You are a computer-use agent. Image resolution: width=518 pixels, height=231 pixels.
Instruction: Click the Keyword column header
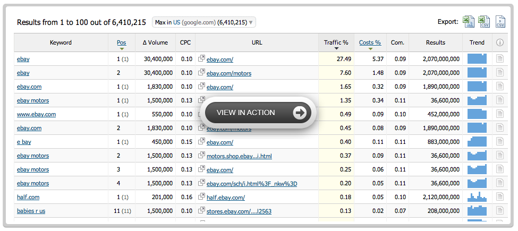point(61,42)
